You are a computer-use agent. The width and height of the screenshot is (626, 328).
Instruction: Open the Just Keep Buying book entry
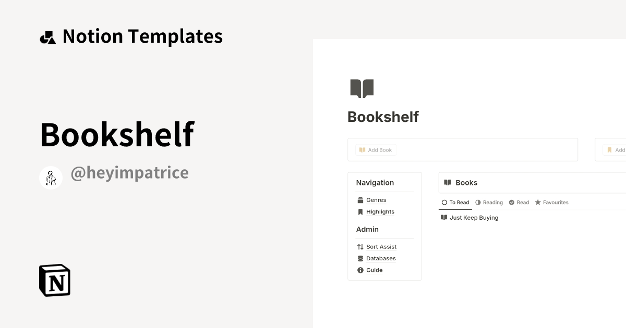474,218
